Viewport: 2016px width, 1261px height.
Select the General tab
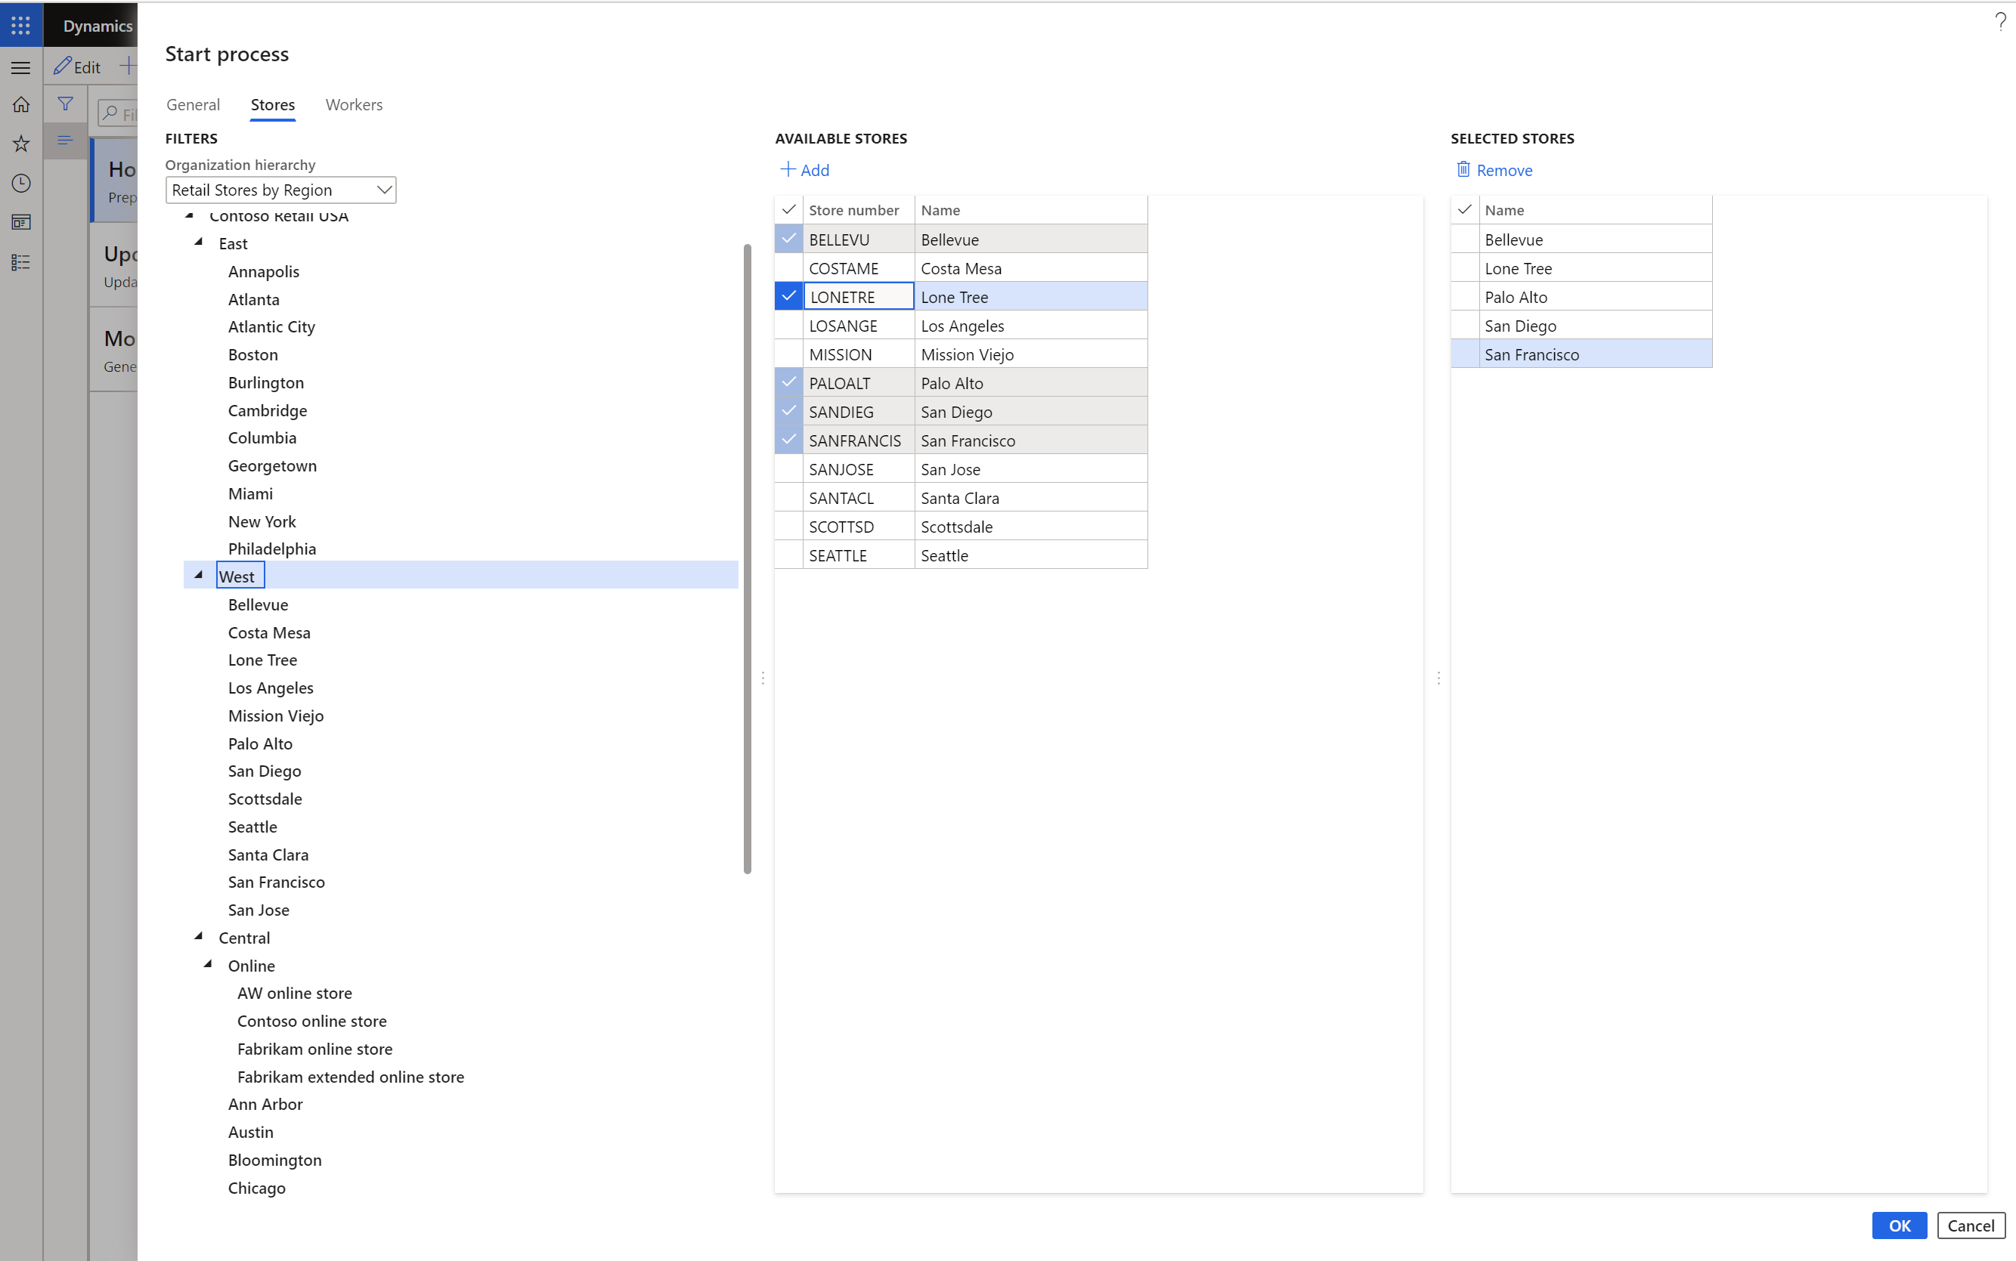tap(192, 104)
